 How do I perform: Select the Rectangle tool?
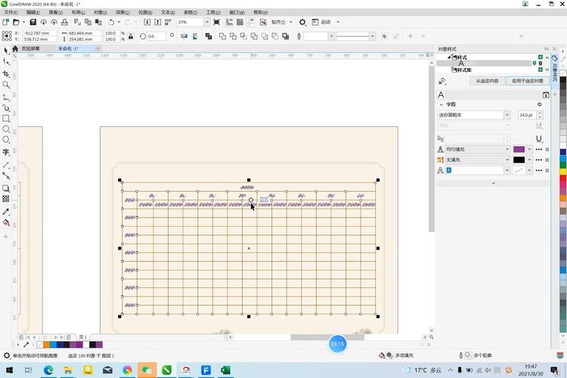pos(6,118)
